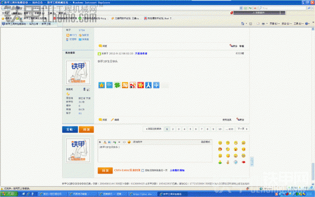Open the 发帖 new post dropdown
The height and width of the screenshot is (197, 315).
coord(70,129)
